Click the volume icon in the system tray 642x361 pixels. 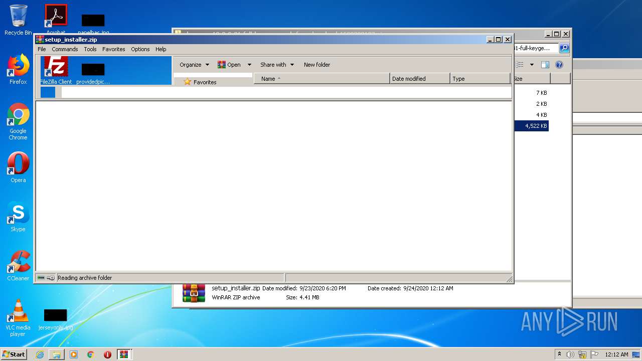pos(570,354)
